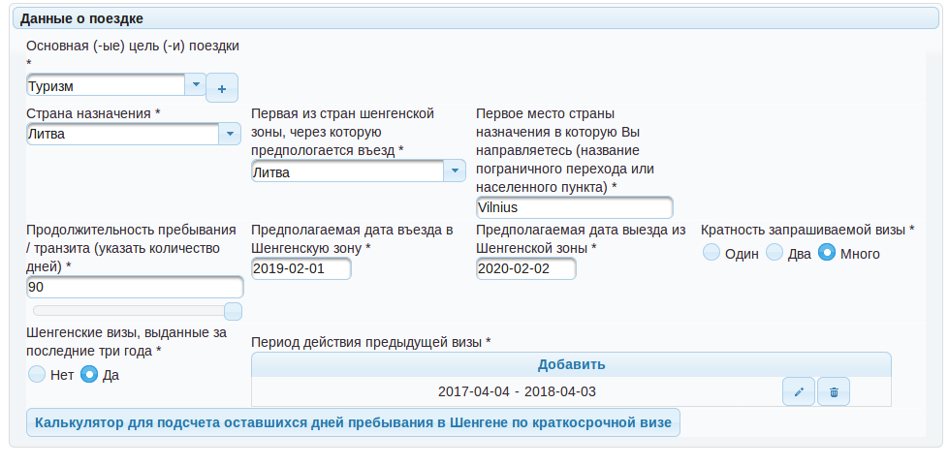Click the Кратность запрашиваемой визы label
Image resolution: width=949 pixels, height=466 pixels.
(x=807, y=230)
